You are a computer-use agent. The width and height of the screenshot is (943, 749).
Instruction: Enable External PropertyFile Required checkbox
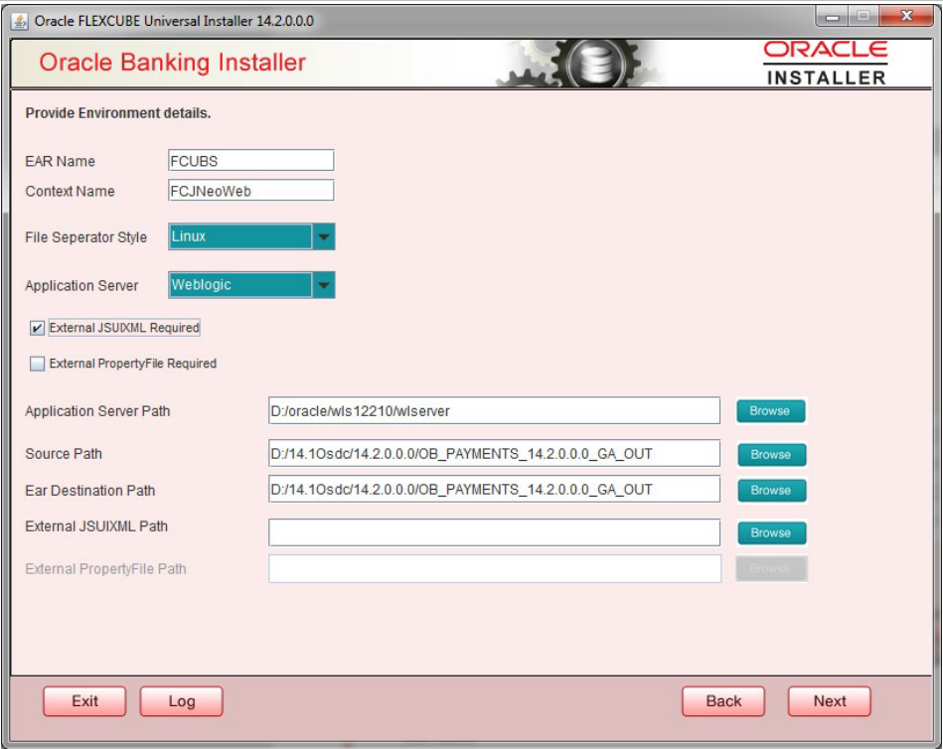click(x=37, y=364)
